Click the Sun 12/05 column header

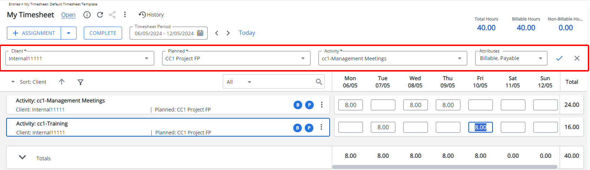[x=545, y=82]
